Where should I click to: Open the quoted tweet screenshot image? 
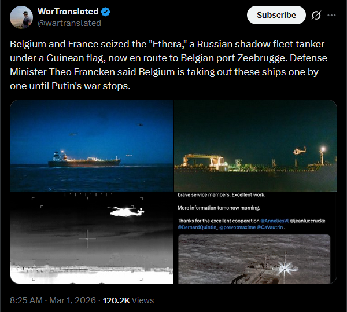(x=256, y=238)
